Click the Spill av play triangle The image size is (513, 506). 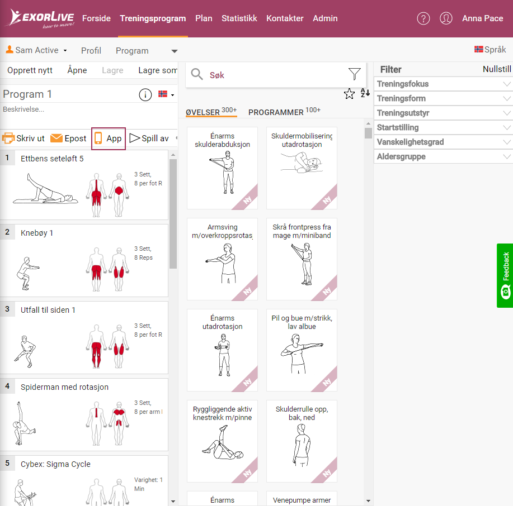(x=134, y=138)
